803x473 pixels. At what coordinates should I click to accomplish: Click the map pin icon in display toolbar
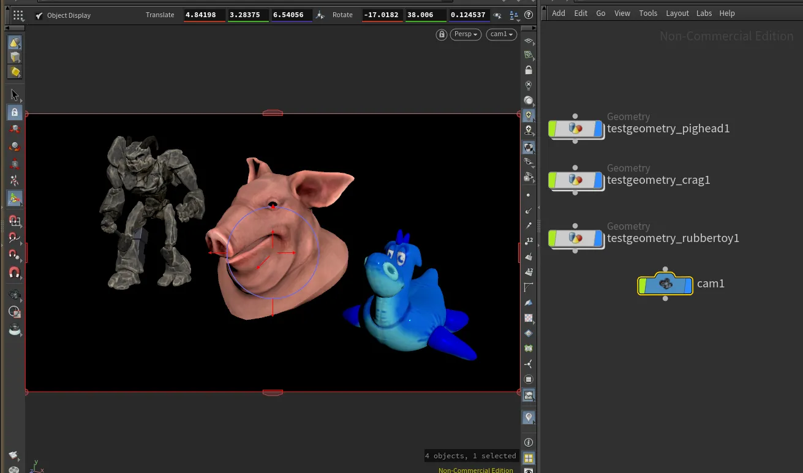point(529,417)
